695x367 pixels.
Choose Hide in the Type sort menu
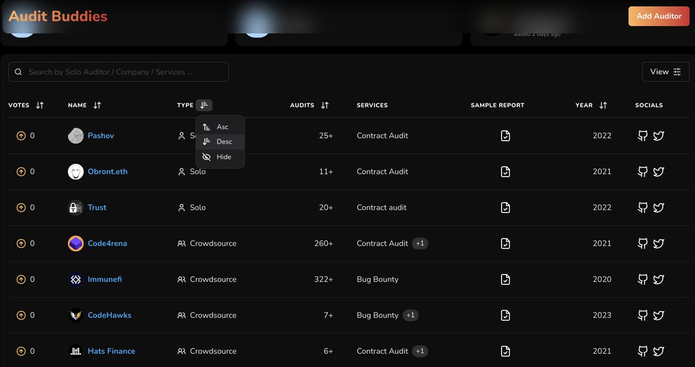pyautogui.click(x=220, y=157)
